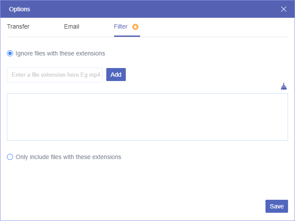Viewport: 295px width, 221px height.
Task: Click the Options title text
Action: pos(20,9)
